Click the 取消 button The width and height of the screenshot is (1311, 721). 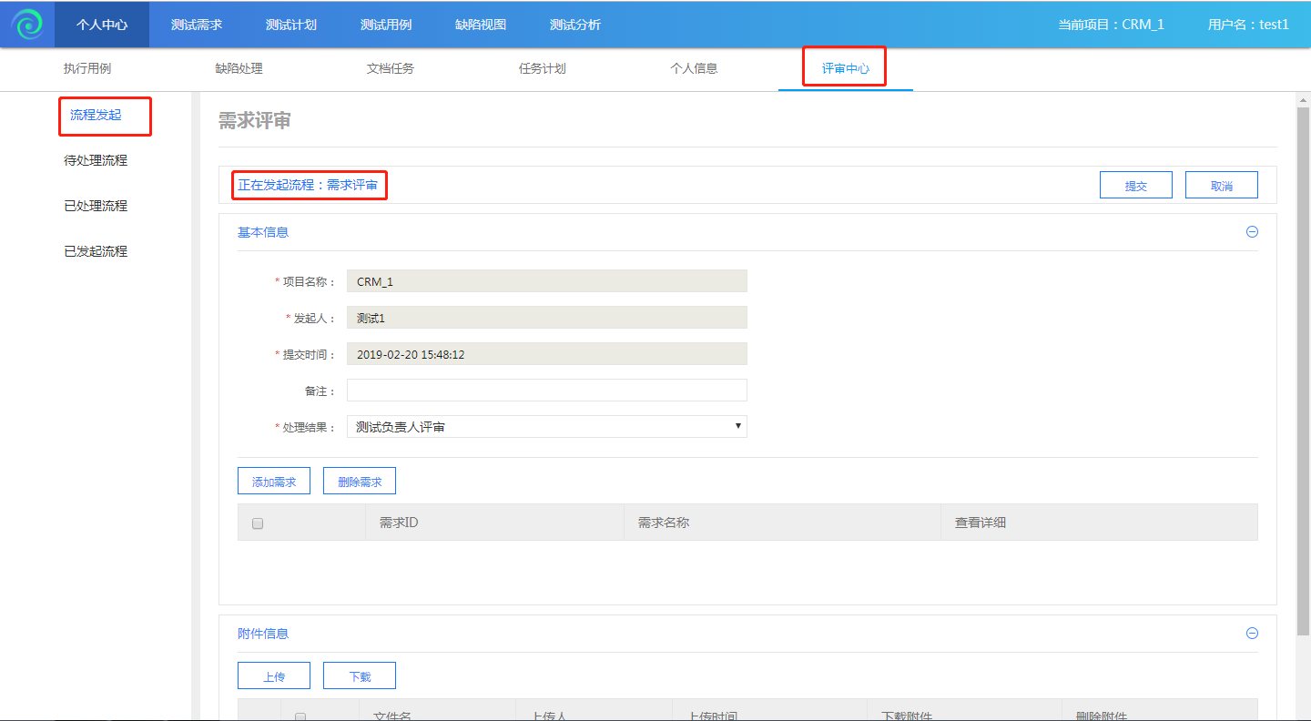click(1221, 185)
